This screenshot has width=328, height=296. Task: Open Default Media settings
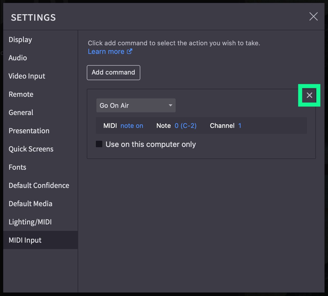(40, 204)
